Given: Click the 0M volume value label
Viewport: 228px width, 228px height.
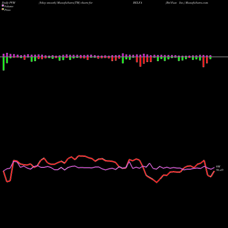Looking at the screenshot, I should (218, 166).
